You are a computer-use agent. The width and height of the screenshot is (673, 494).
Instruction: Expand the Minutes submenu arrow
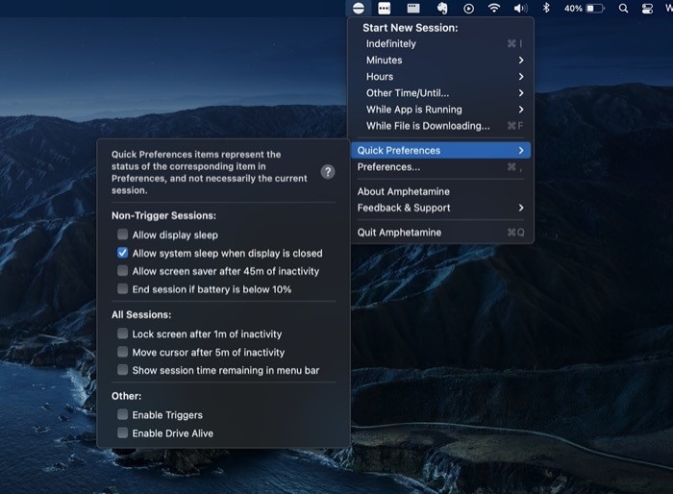(521, 61)
